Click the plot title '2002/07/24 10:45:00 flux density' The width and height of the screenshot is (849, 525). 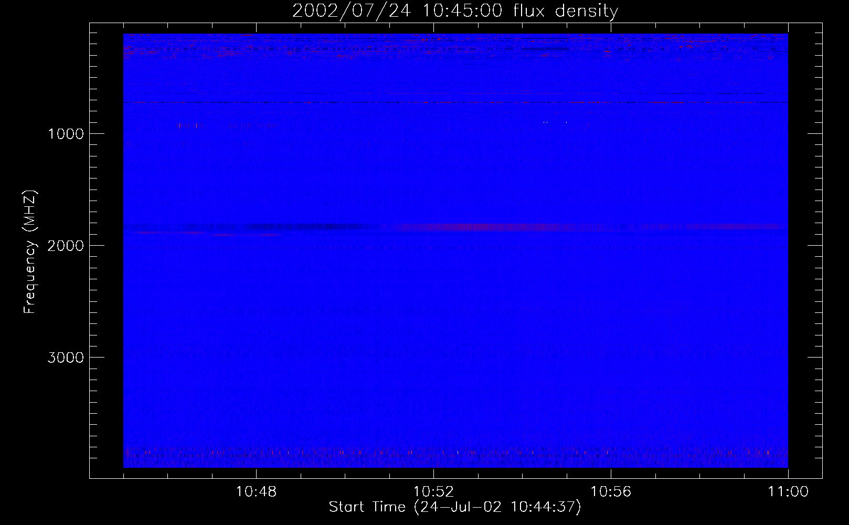point(455,11)
